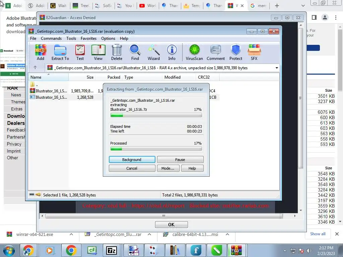Screen dimensions: 343x257
Task: Click the News link in the RAR sidebar
Action: 16,95
